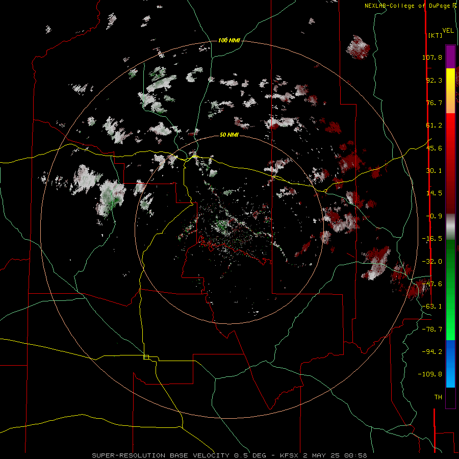
Task: Click the 100 NMI range ring label
Action: (229, 40)
